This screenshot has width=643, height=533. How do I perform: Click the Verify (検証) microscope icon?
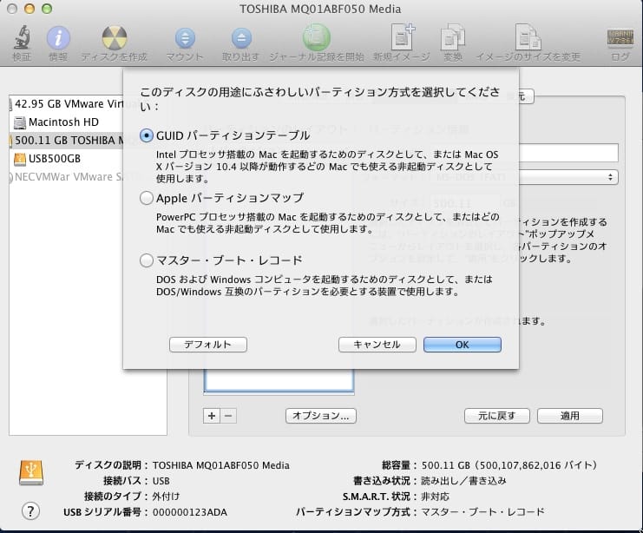[x=22, y=37]
